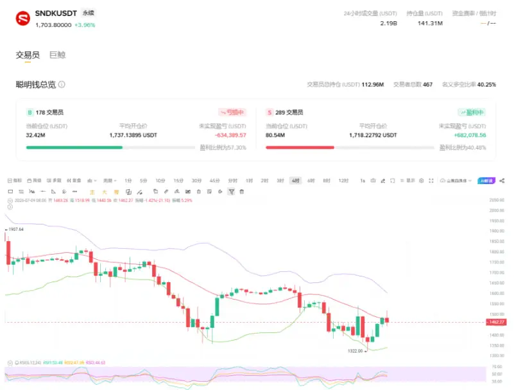Delete drawings with the trash icon
Image resolution: width=514 pixels, height=390 pixels.
click(x=241, y=191)
